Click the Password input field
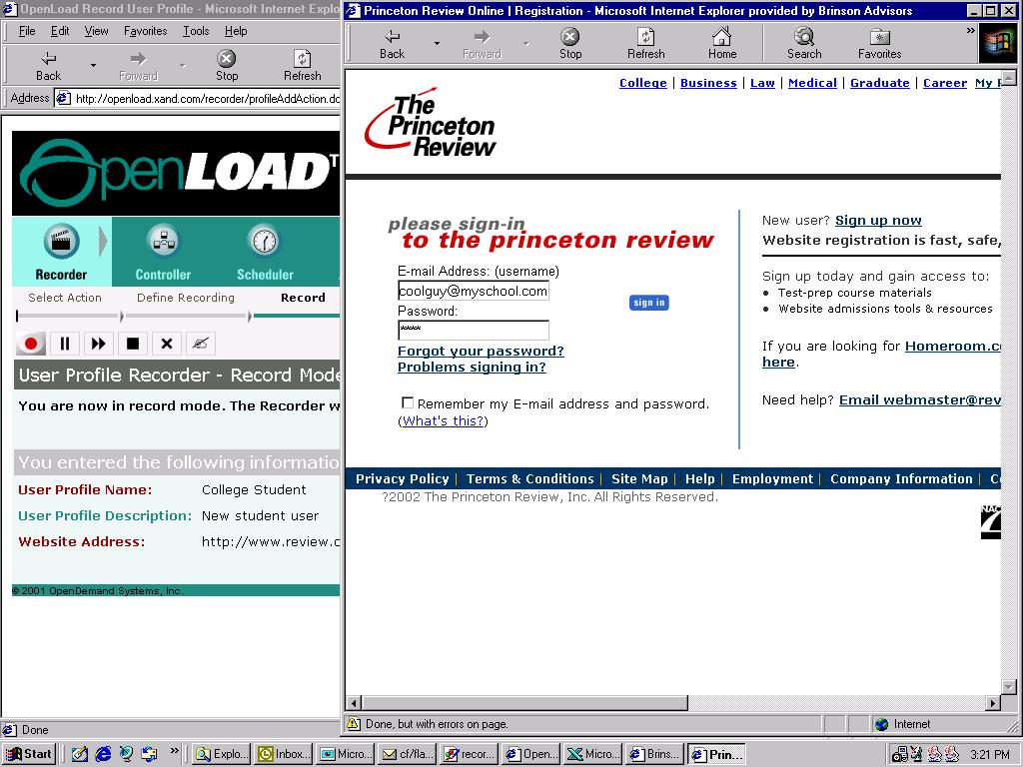1023x767 pixels. point(473,330)
